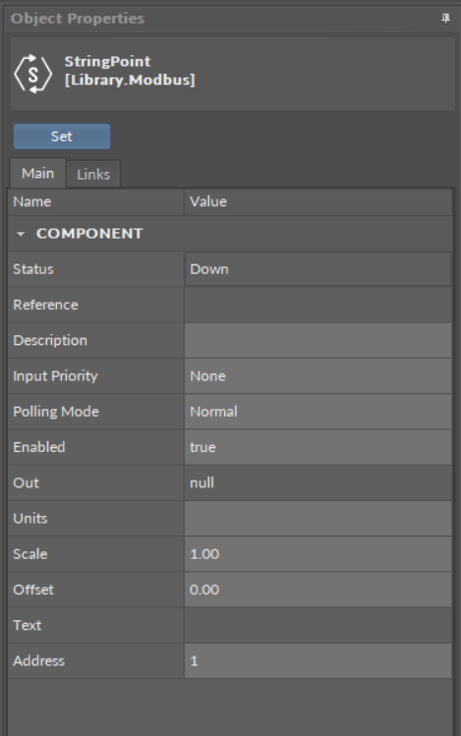
Task: Toggle the Enabled value field
Action: tap(317, 447)
